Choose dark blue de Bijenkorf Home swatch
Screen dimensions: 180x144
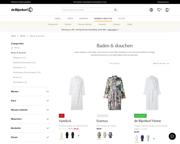click(142, 138)
